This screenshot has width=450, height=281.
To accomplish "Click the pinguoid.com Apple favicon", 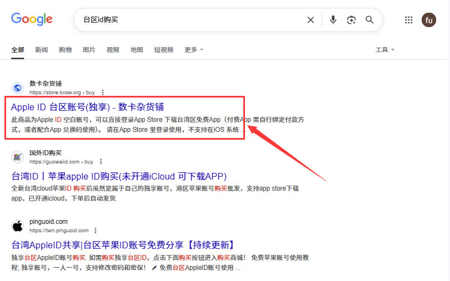I will (x=18, y=226).
